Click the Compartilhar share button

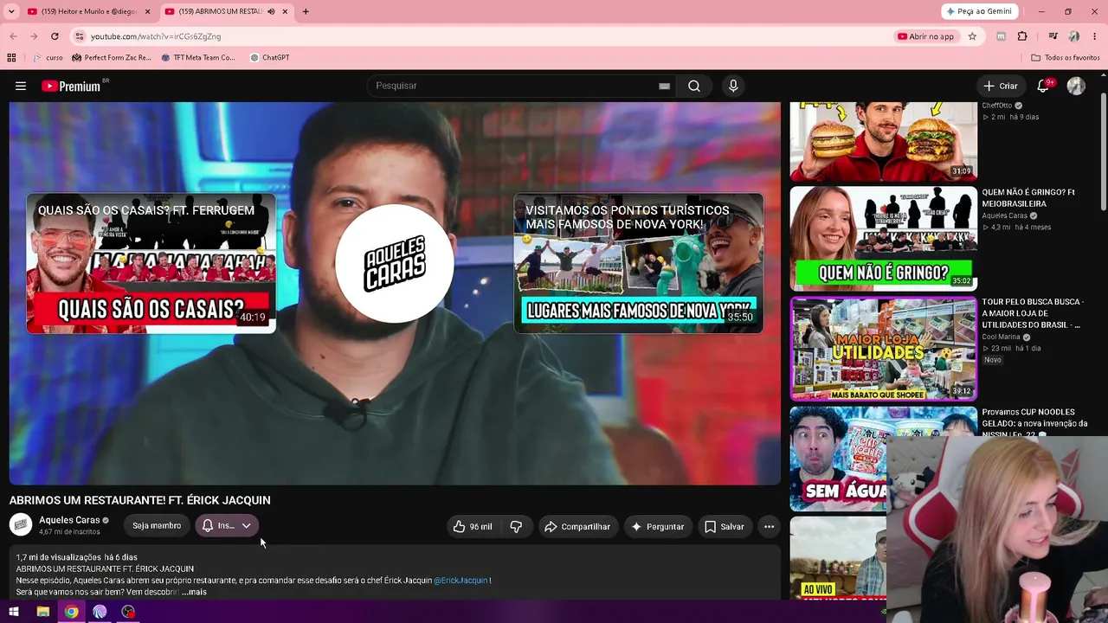click(577, 526)
